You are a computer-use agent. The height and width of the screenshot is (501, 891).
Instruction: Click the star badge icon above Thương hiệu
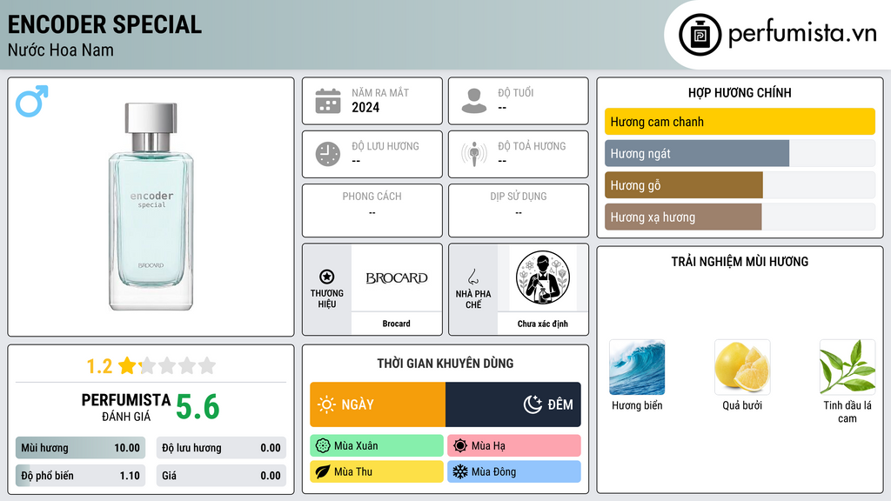(x=327, y=277)
